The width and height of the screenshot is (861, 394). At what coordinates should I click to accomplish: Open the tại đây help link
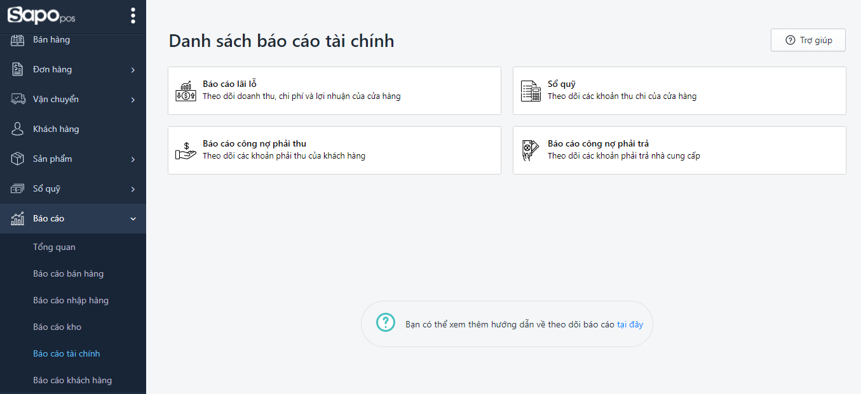(x=632, y=324)
